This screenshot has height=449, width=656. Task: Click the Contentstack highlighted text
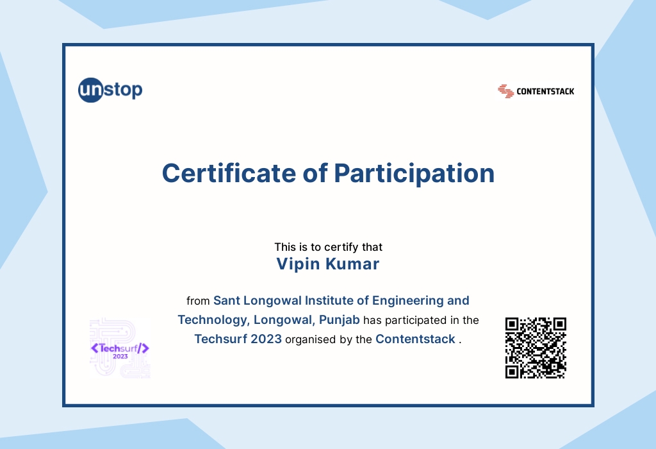415,339
